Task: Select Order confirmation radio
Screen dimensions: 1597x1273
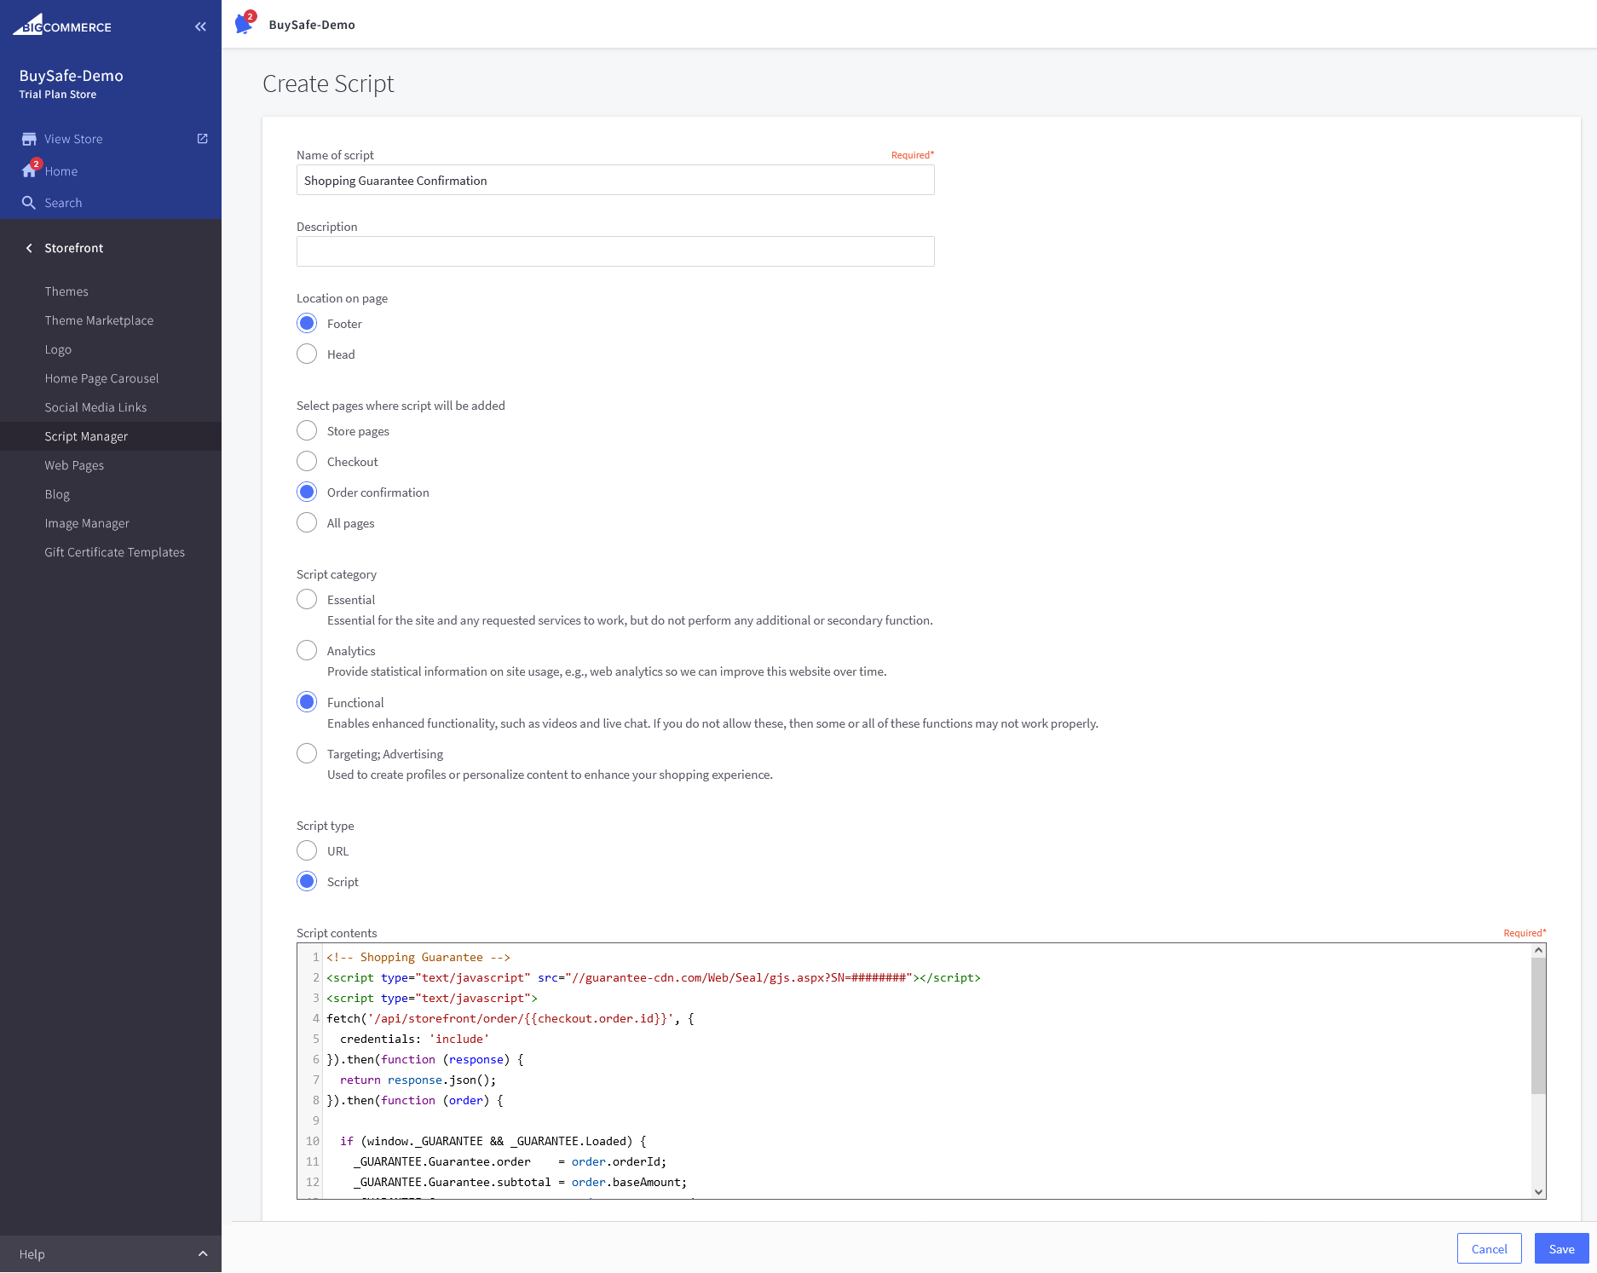Action: pyautogui.click(x=307, y=492)
